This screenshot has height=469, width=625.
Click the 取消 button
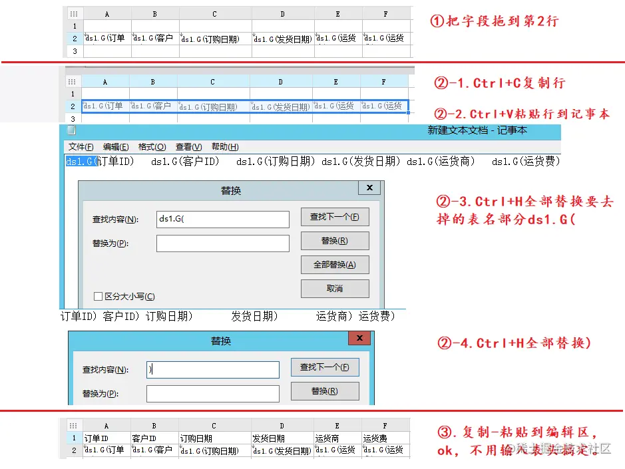click(335, 289)
